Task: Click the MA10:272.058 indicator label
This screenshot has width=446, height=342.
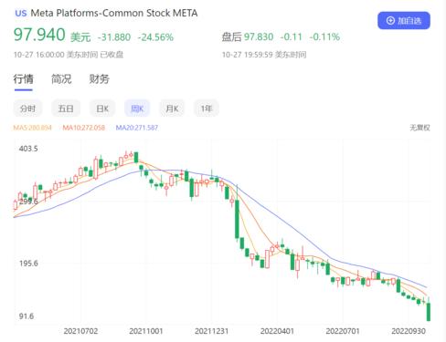Action: click(84, 128)
